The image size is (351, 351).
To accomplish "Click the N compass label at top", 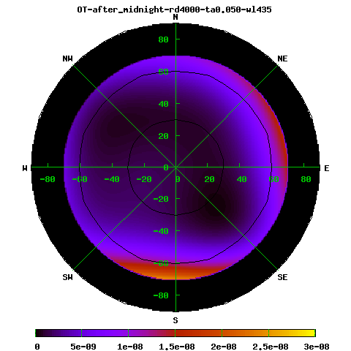I will point(175,18).
